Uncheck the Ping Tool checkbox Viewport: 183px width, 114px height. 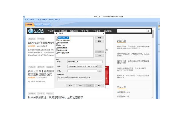pyautogui.click(x=57, y=45)
